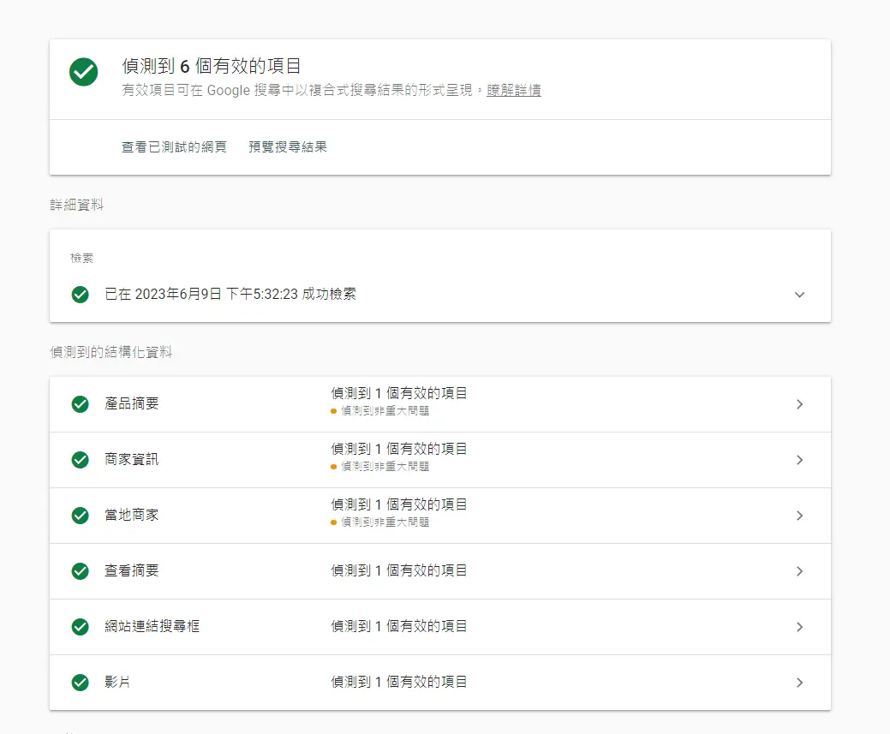Open 商家資訊 details with its right arrow

click(799, 460)
